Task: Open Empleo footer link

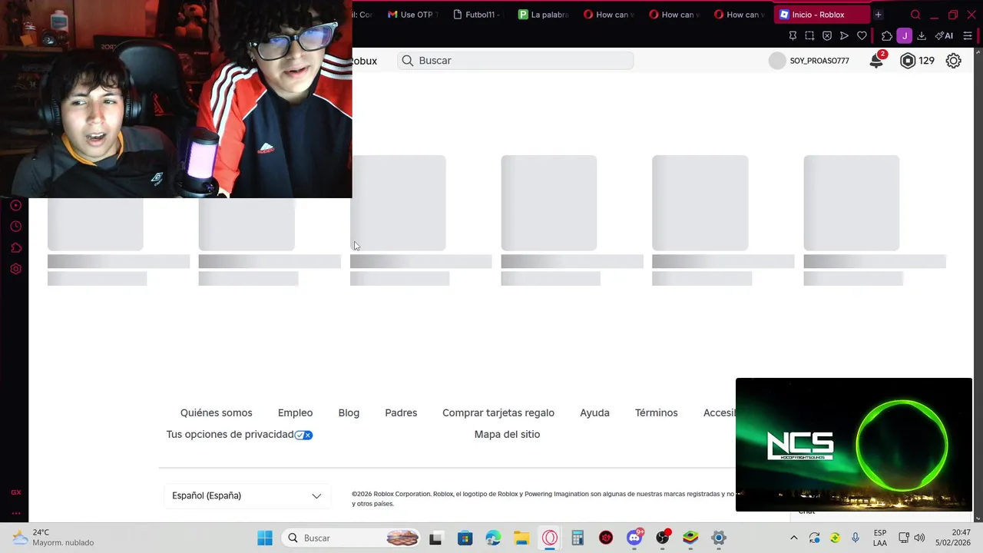Action: pyautogui.click(x=295, y=412)
